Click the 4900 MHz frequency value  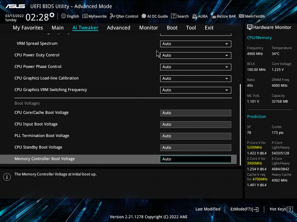tap(255, 54)
